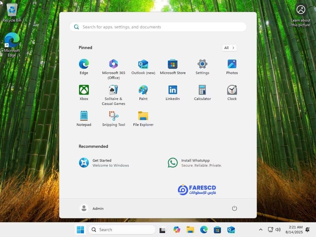Click Learn about this picture icon
This screenshot has width=316, height=237.
pos(301,15)
